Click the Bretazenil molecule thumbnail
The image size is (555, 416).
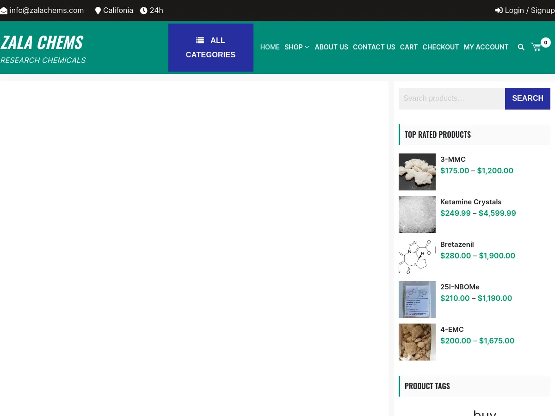tap(417, 257)
